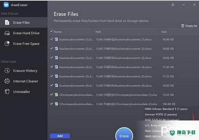Click the trash icon beside Empty list
199x140 pixels.
pyautogui.click(x=182, y=26)
